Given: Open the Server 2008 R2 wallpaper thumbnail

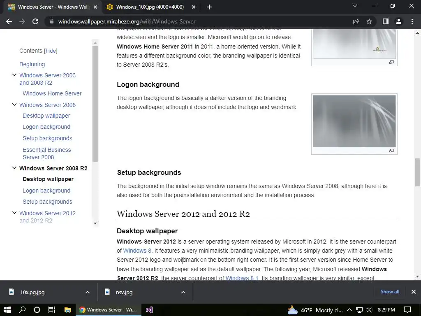Looking at the screenshot, I should [354, 44].
